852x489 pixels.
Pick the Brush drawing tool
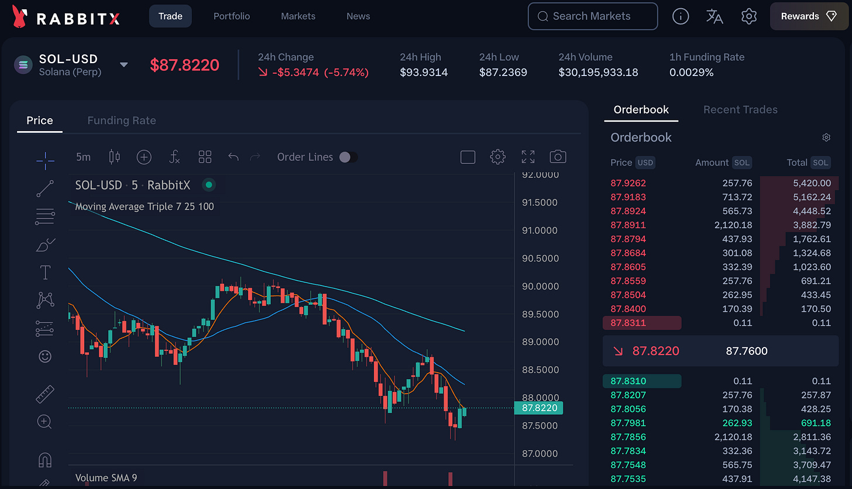pos(45,244)
